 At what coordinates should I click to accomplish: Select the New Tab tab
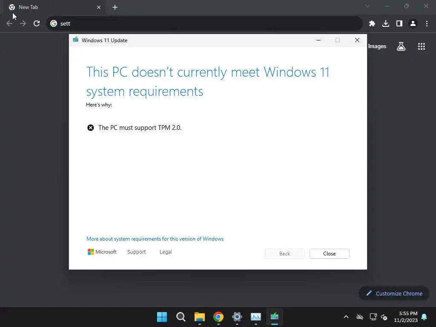(54, 7)
